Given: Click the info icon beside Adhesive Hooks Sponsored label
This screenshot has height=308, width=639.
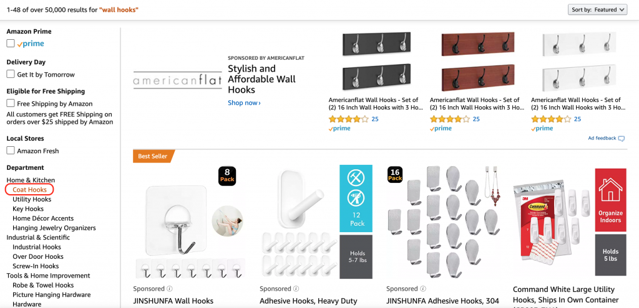Looking at the screenshot, I should (x=296, y=289).
